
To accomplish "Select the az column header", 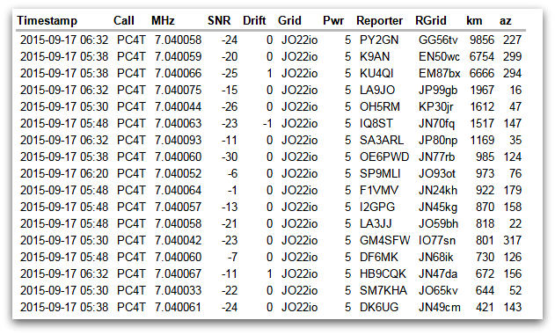I will click(506, 21).
